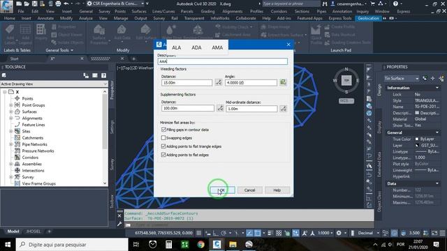Click the customization menu status bar icon

(442, 233)
